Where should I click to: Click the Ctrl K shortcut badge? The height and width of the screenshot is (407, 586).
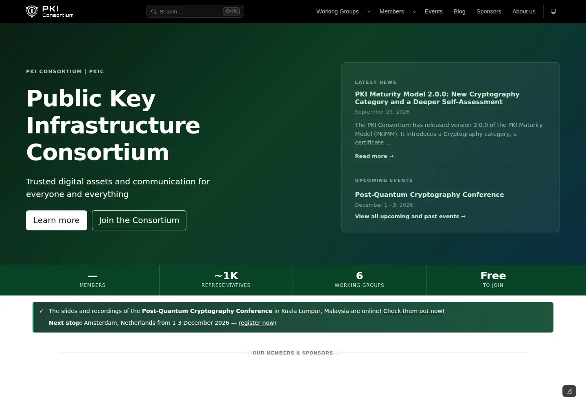pyautogui.click(x=232, y=11)
